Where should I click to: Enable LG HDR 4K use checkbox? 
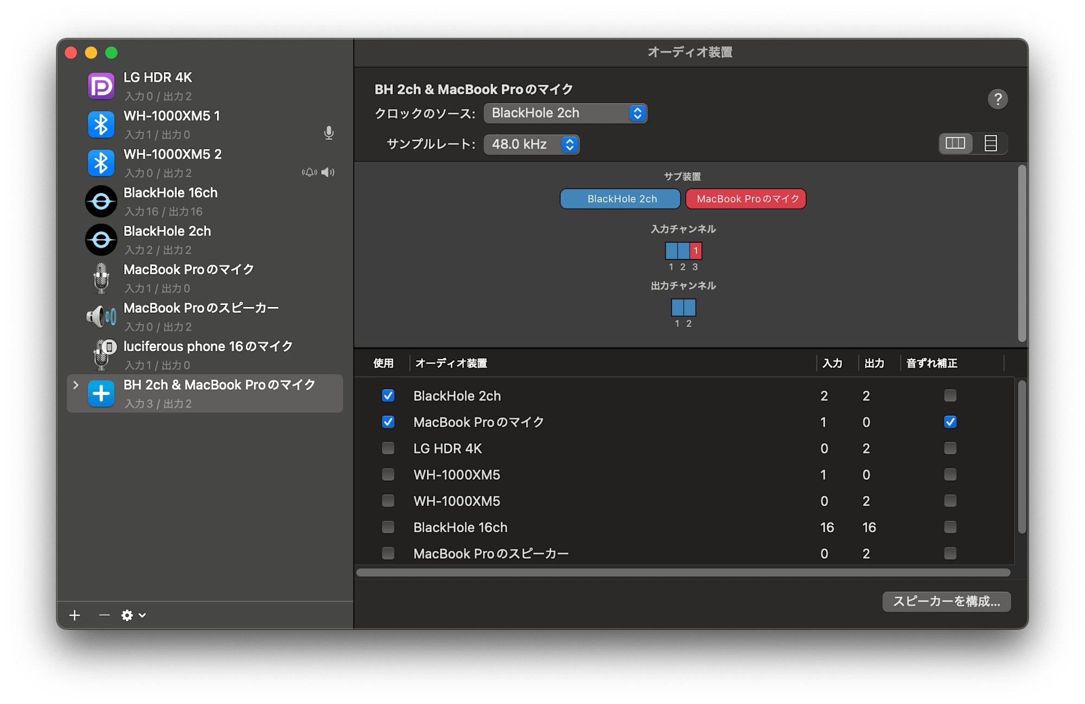(x=388, y=448)
